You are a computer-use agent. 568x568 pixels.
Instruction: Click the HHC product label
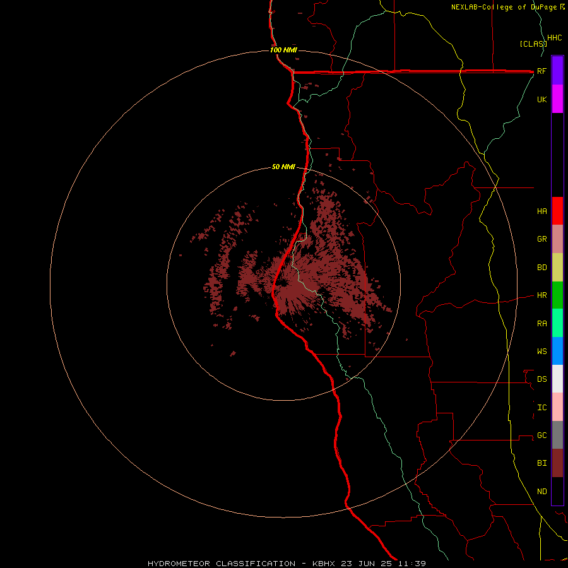(554, 38)
